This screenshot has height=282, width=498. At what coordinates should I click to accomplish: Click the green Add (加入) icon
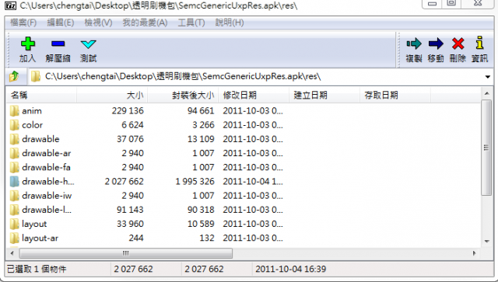pyautogui.click(x=28, y=44)
